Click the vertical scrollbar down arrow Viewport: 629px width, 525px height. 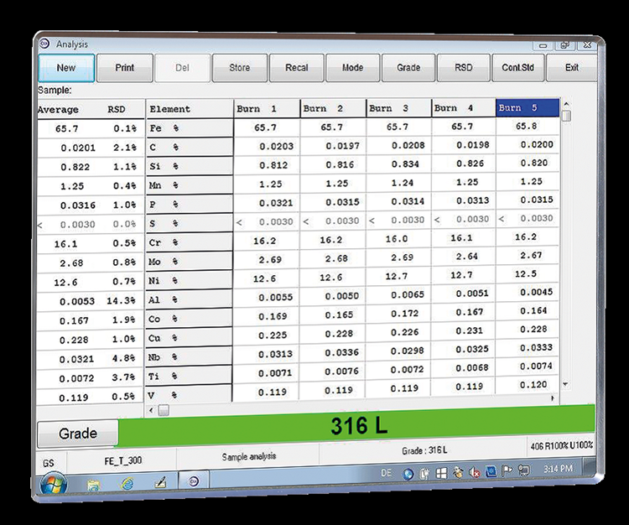tap(566, 384)
